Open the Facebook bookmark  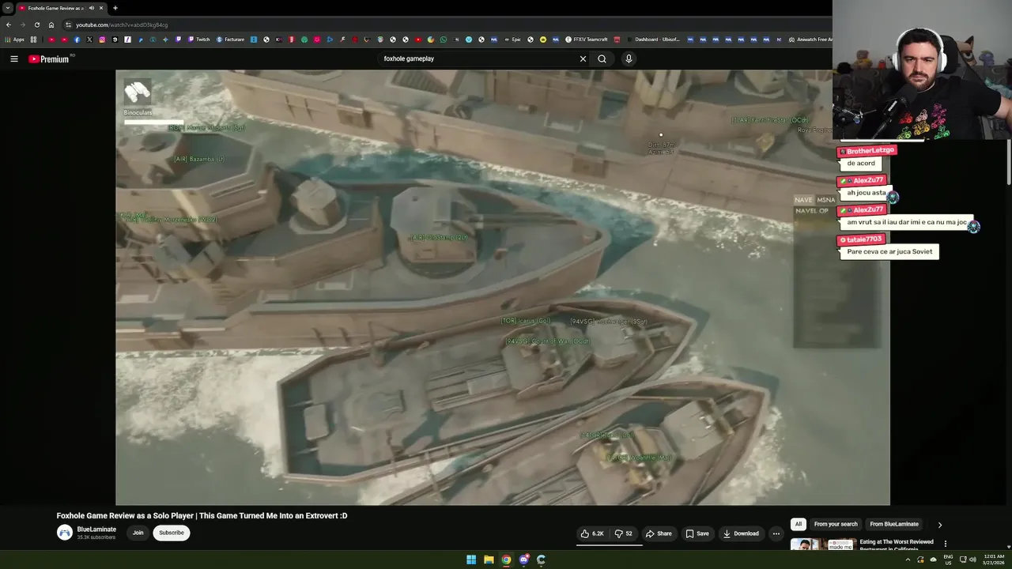coord(77,40)
